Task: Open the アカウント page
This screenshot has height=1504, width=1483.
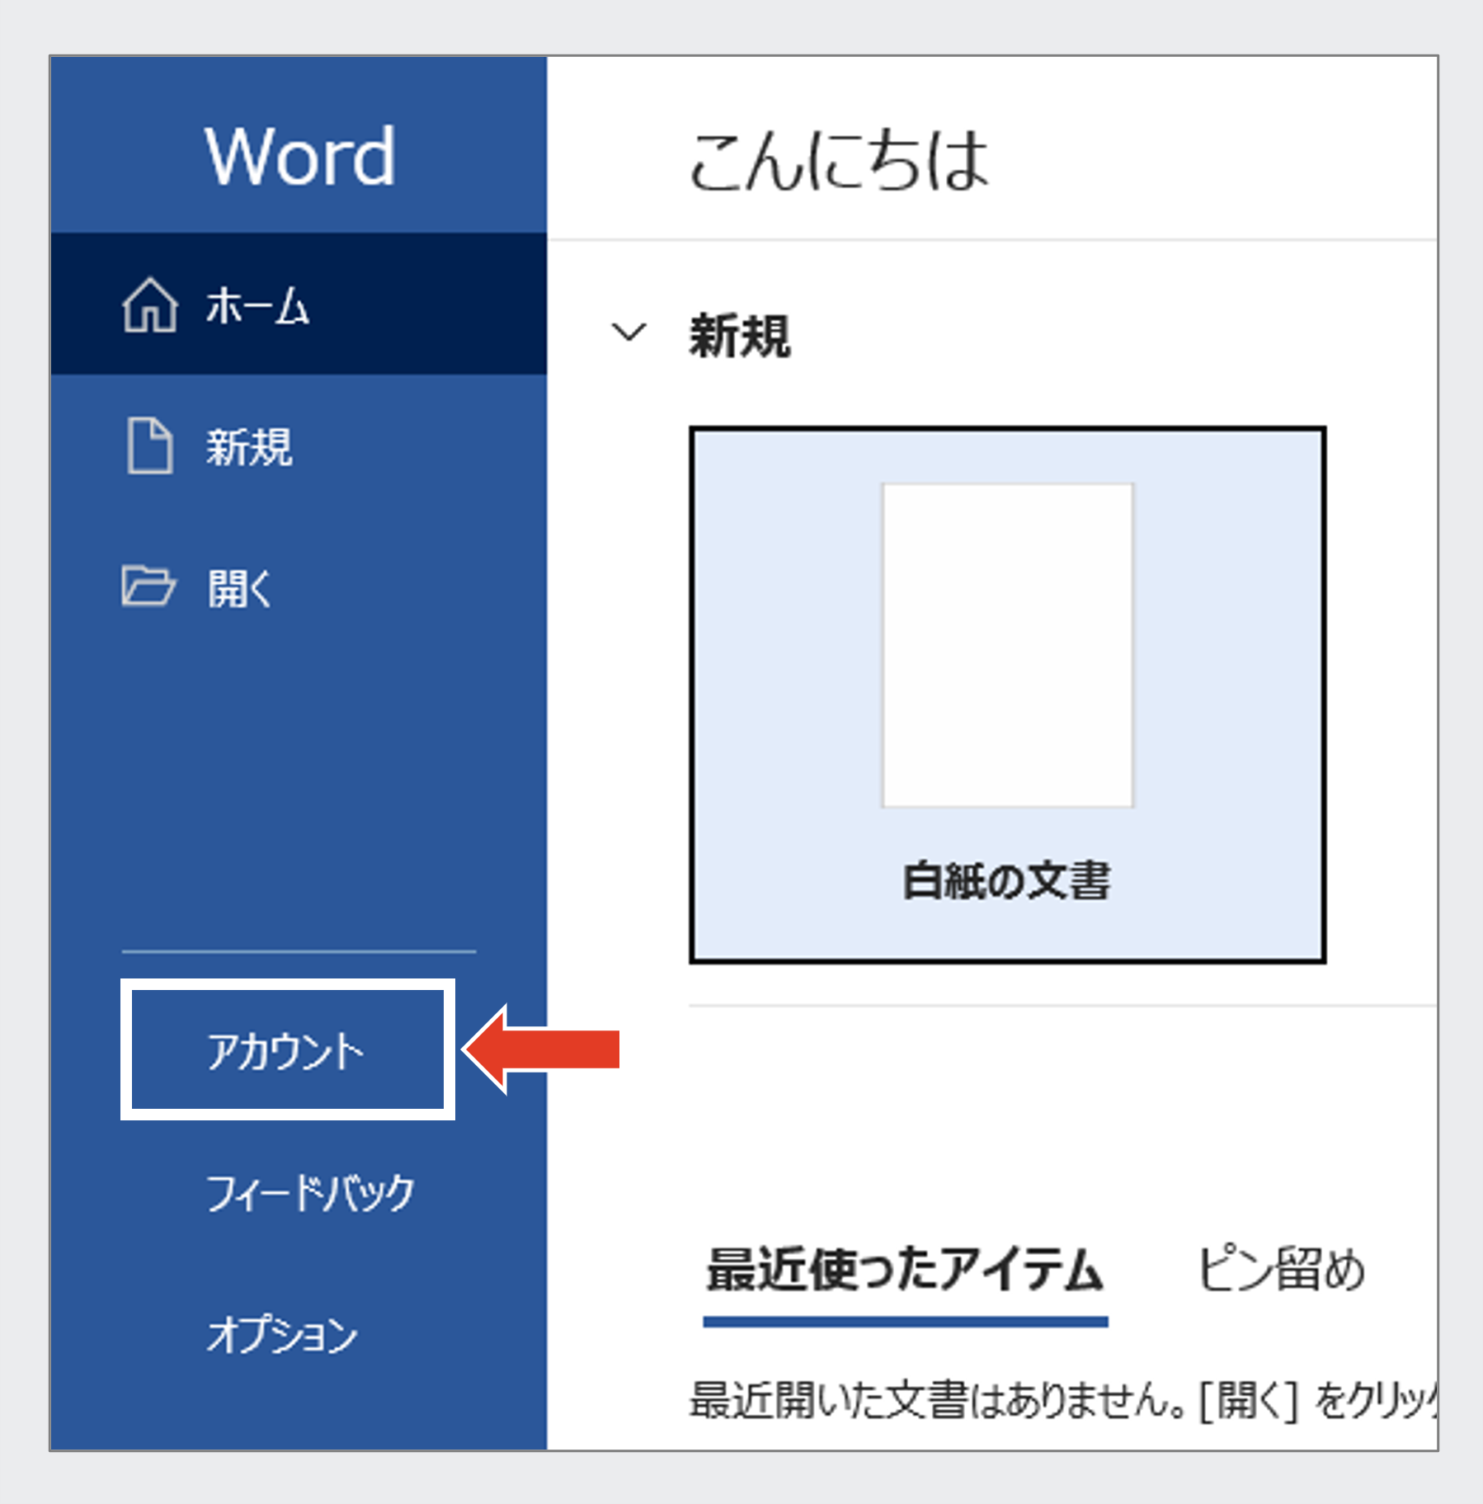Action: (x=285, y=1051)
